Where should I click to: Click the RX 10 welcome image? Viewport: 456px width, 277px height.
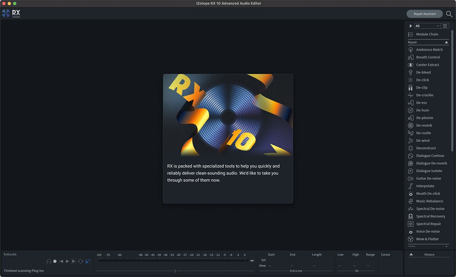click(228, 115)
